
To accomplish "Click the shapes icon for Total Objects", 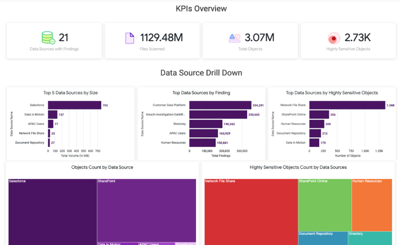I will coord(234,38).
